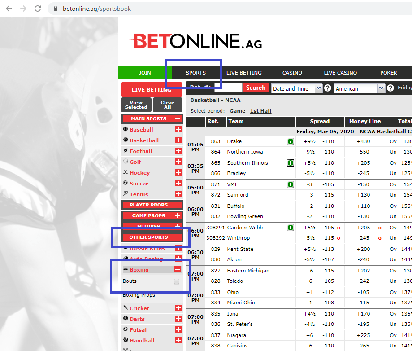
Task: Open the Cricket sport icon
Action: coord(126,308)
